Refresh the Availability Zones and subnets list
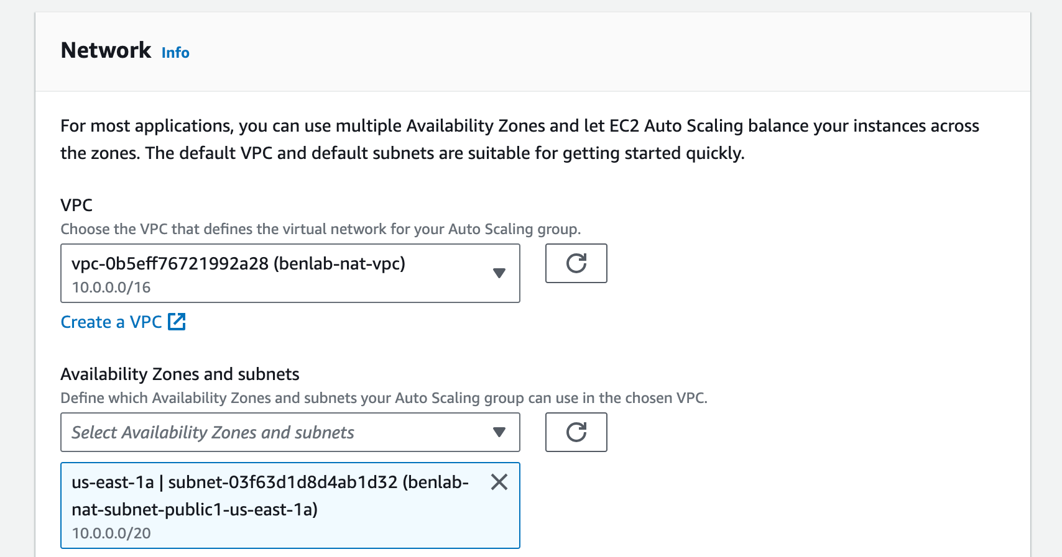 (576, 432)
